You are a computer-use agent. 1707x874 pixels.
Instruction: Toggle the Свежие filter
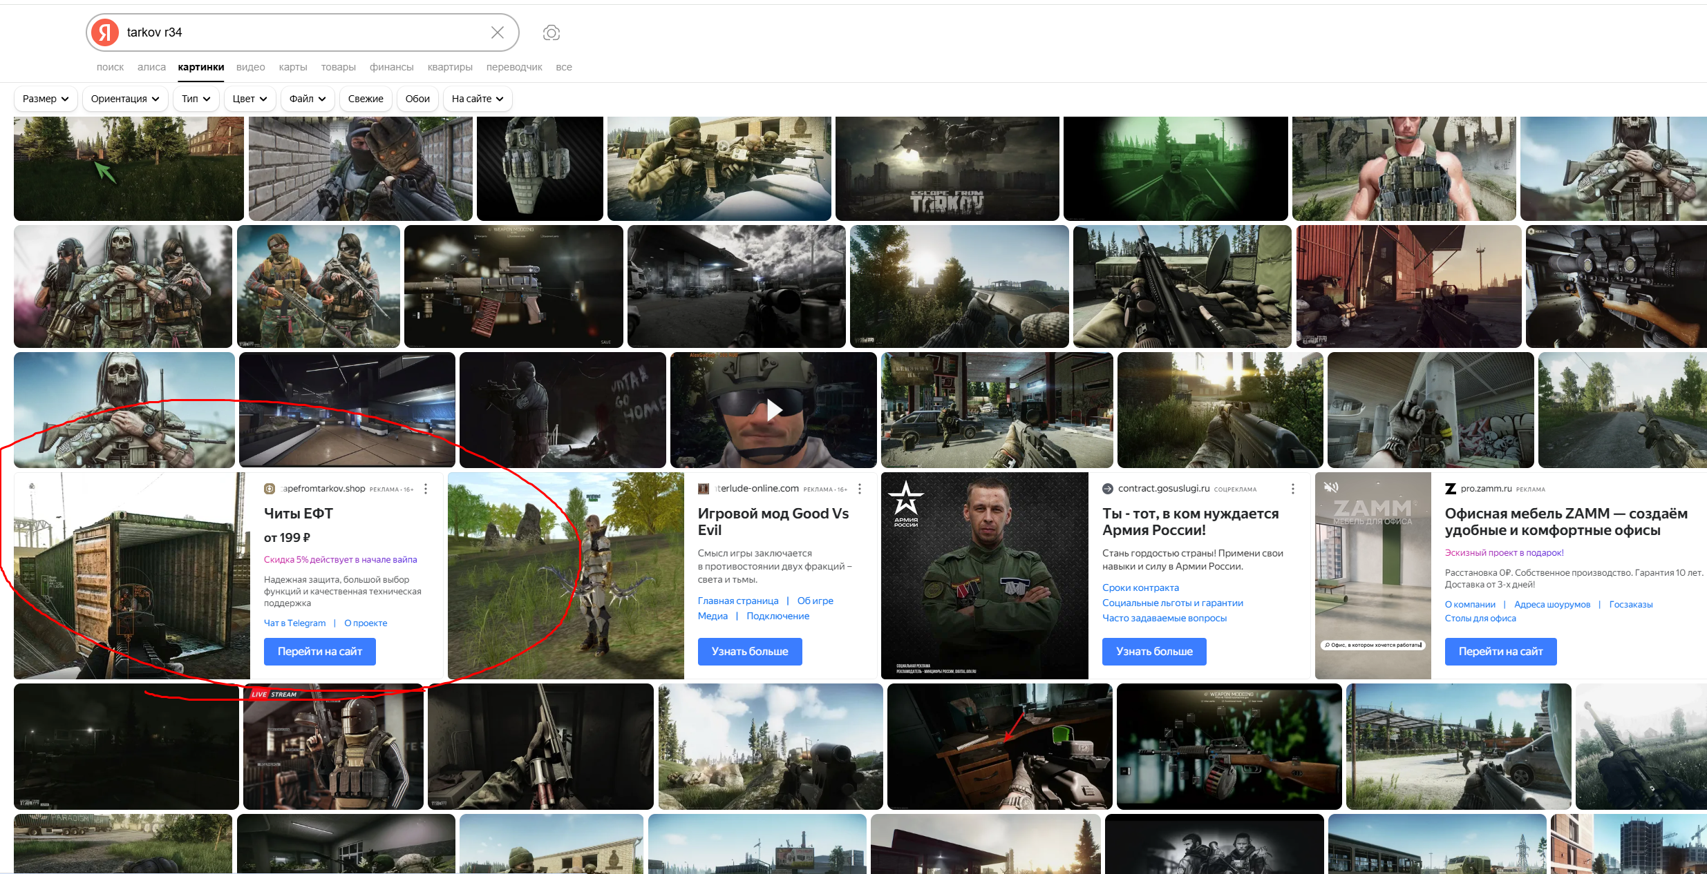pos(366,99)
